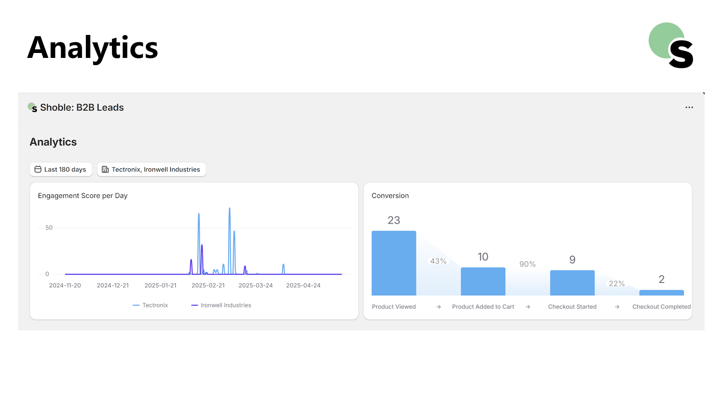This screenshot has width=719, height=404.
Task: Open the Tectronix, Ironwell Industries company filter
Action: (151, 169)
